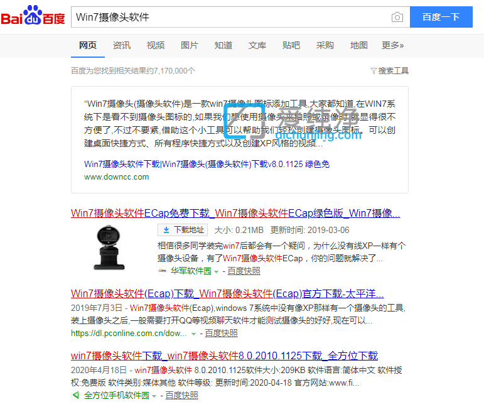
Task: Open the 全方位手机软件园 source link
Action: point(116,395)
